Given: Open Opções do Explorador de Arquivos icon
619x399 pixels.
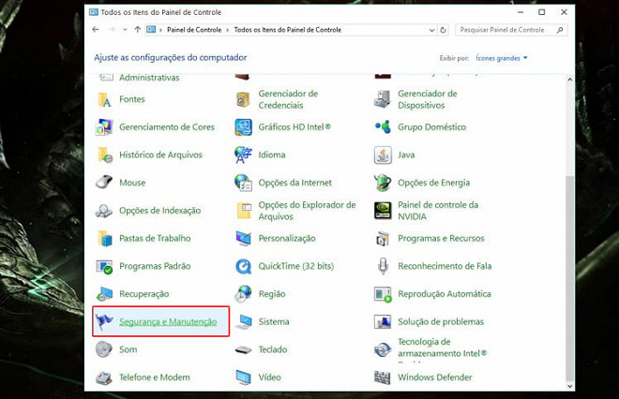Looking at the screenshot, I should click(x=244, y=211).
